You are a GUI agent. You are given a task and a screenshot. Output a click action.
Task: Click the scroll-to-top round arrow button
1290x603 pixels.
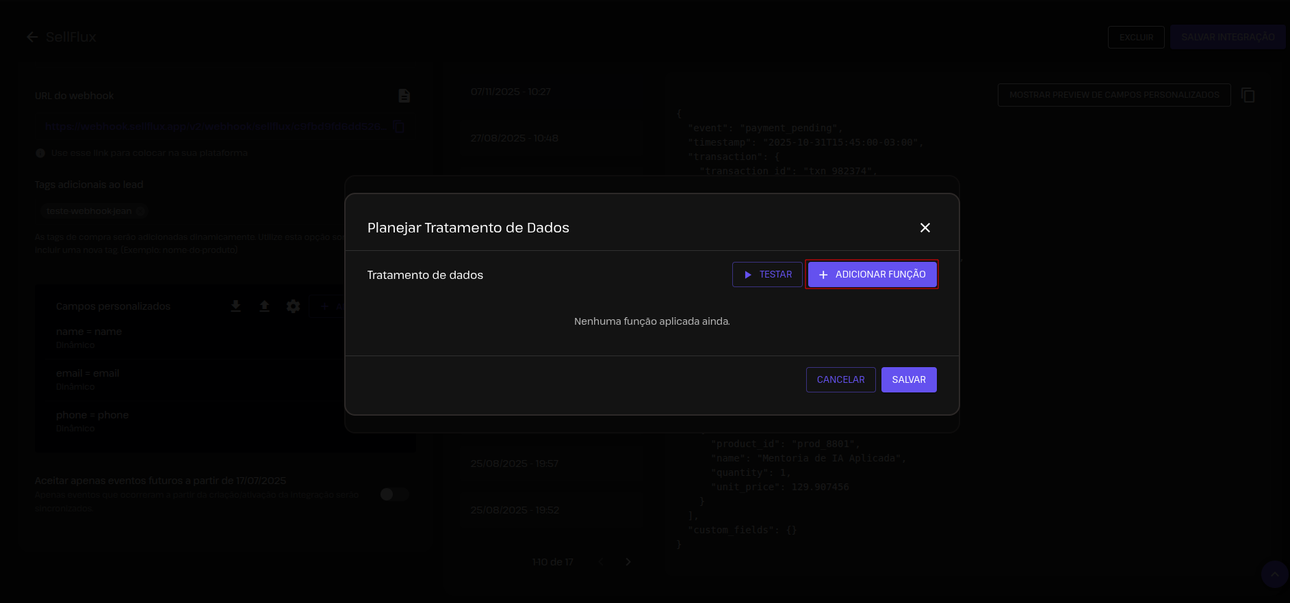pos(1274,574)
